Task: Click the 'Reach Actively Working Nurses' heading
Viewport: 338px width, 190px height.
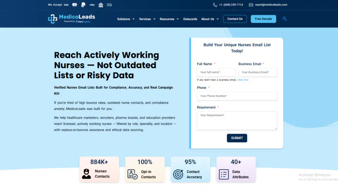Action: tap(107, 65)
